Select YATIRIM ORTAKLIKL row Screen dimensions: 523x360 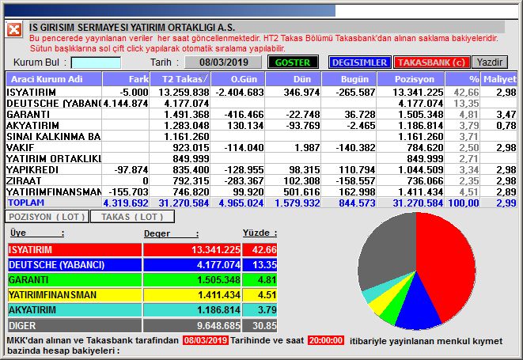pyautogui.click(x=261, y=158)
